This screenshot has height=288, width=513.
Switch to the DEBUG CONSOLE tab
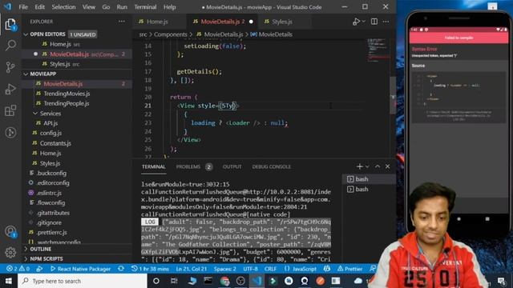point(271,167)
